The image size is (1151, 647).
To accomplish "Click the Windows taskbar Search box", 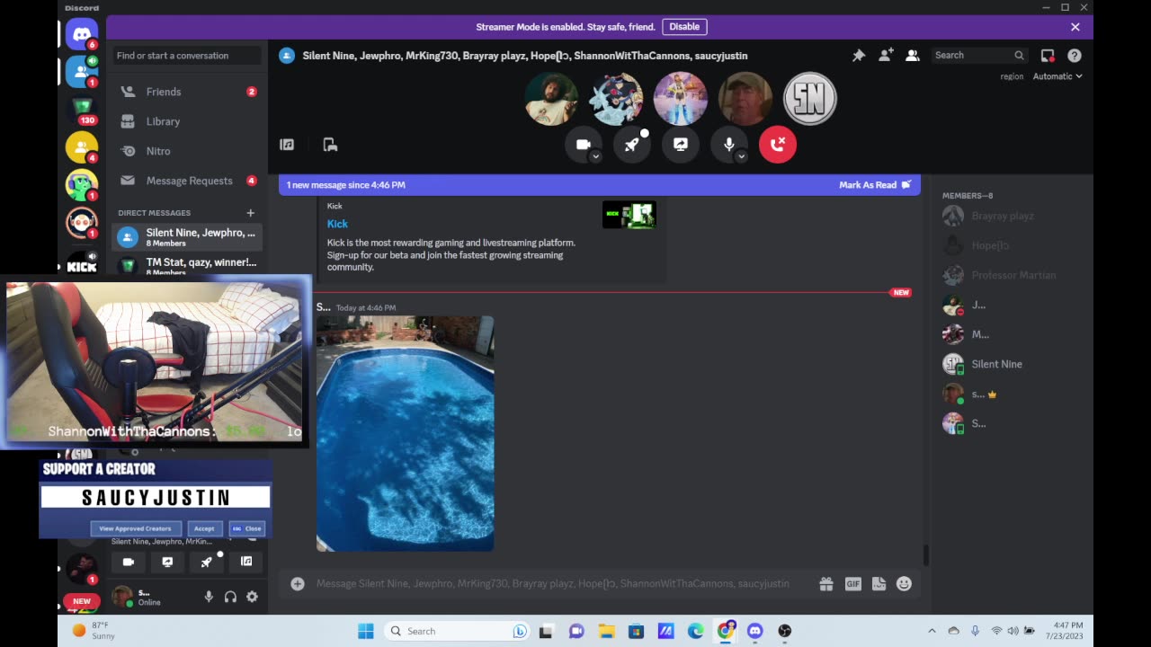I will pyautogui.click(x=459, y=631).
